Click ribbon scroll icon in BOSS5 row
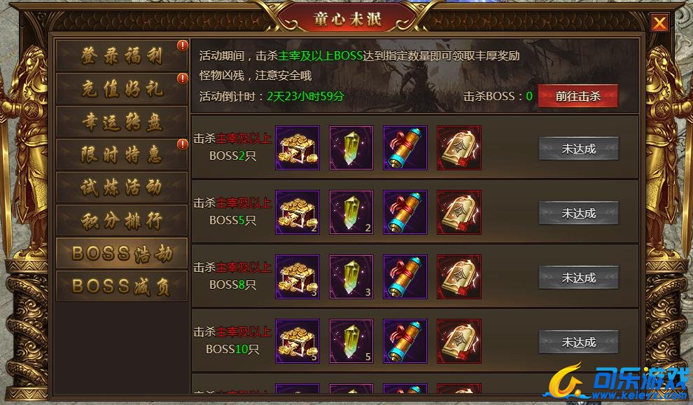693x405 pixels. point(405,212)
